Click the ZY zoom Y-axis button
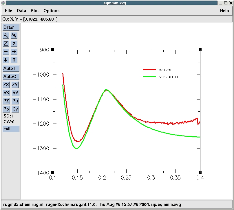This screenshot has height=210, width=234. 15,85
